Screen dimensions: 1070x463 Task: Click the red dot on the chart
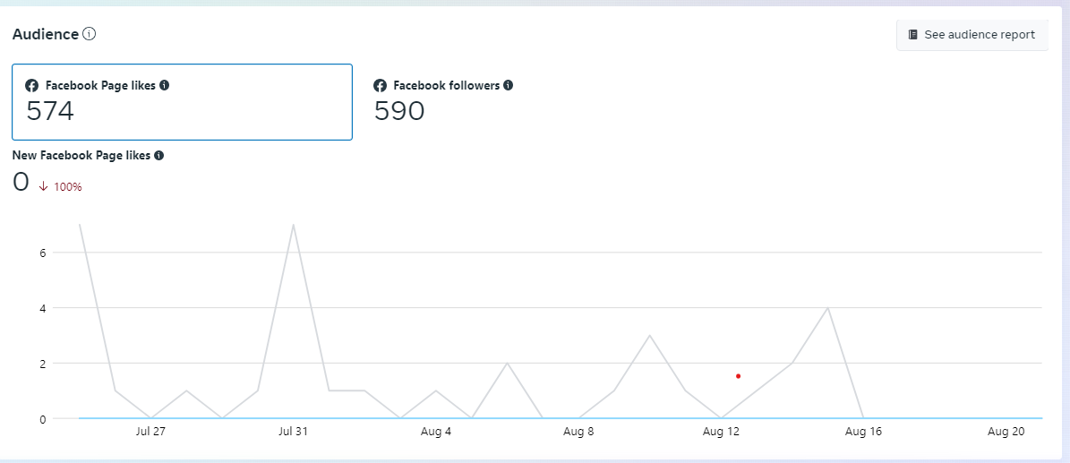[x=738, y=376]
